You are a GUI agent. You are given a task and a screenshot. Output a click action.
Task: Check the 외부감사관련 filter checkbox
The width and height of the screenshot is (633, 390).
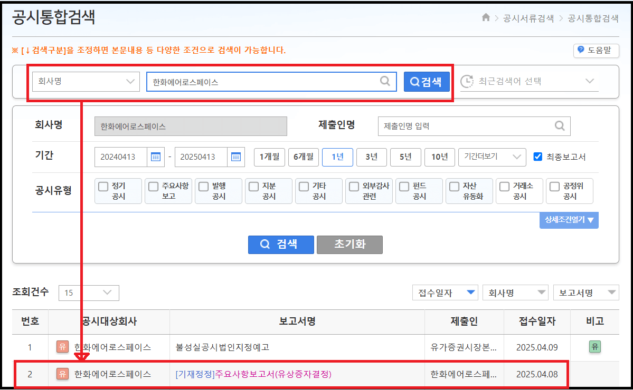354,187
